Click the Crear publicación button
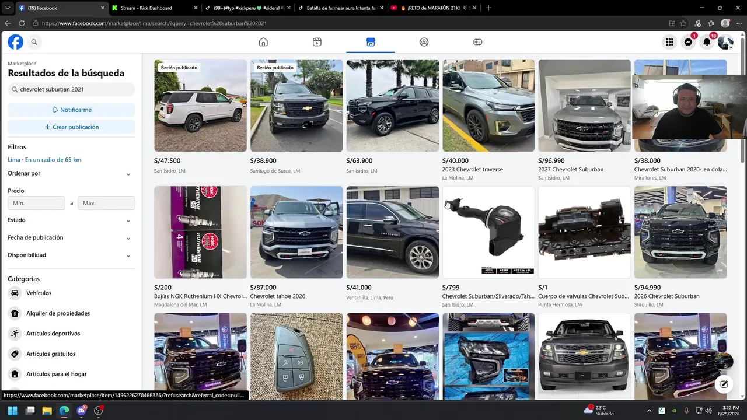Screen dimensions: 747x420 tap(71, 127)
